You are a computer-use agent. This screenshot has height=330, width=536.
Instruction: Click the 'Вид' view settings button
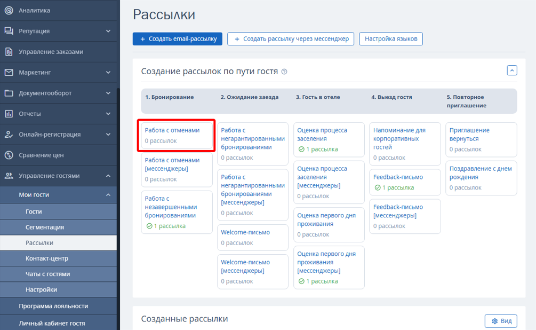click(x=501, y=321)
